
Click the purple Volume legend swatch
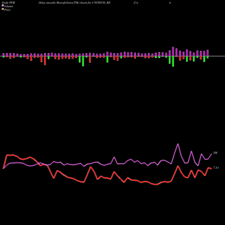click(x=3, y=6)
